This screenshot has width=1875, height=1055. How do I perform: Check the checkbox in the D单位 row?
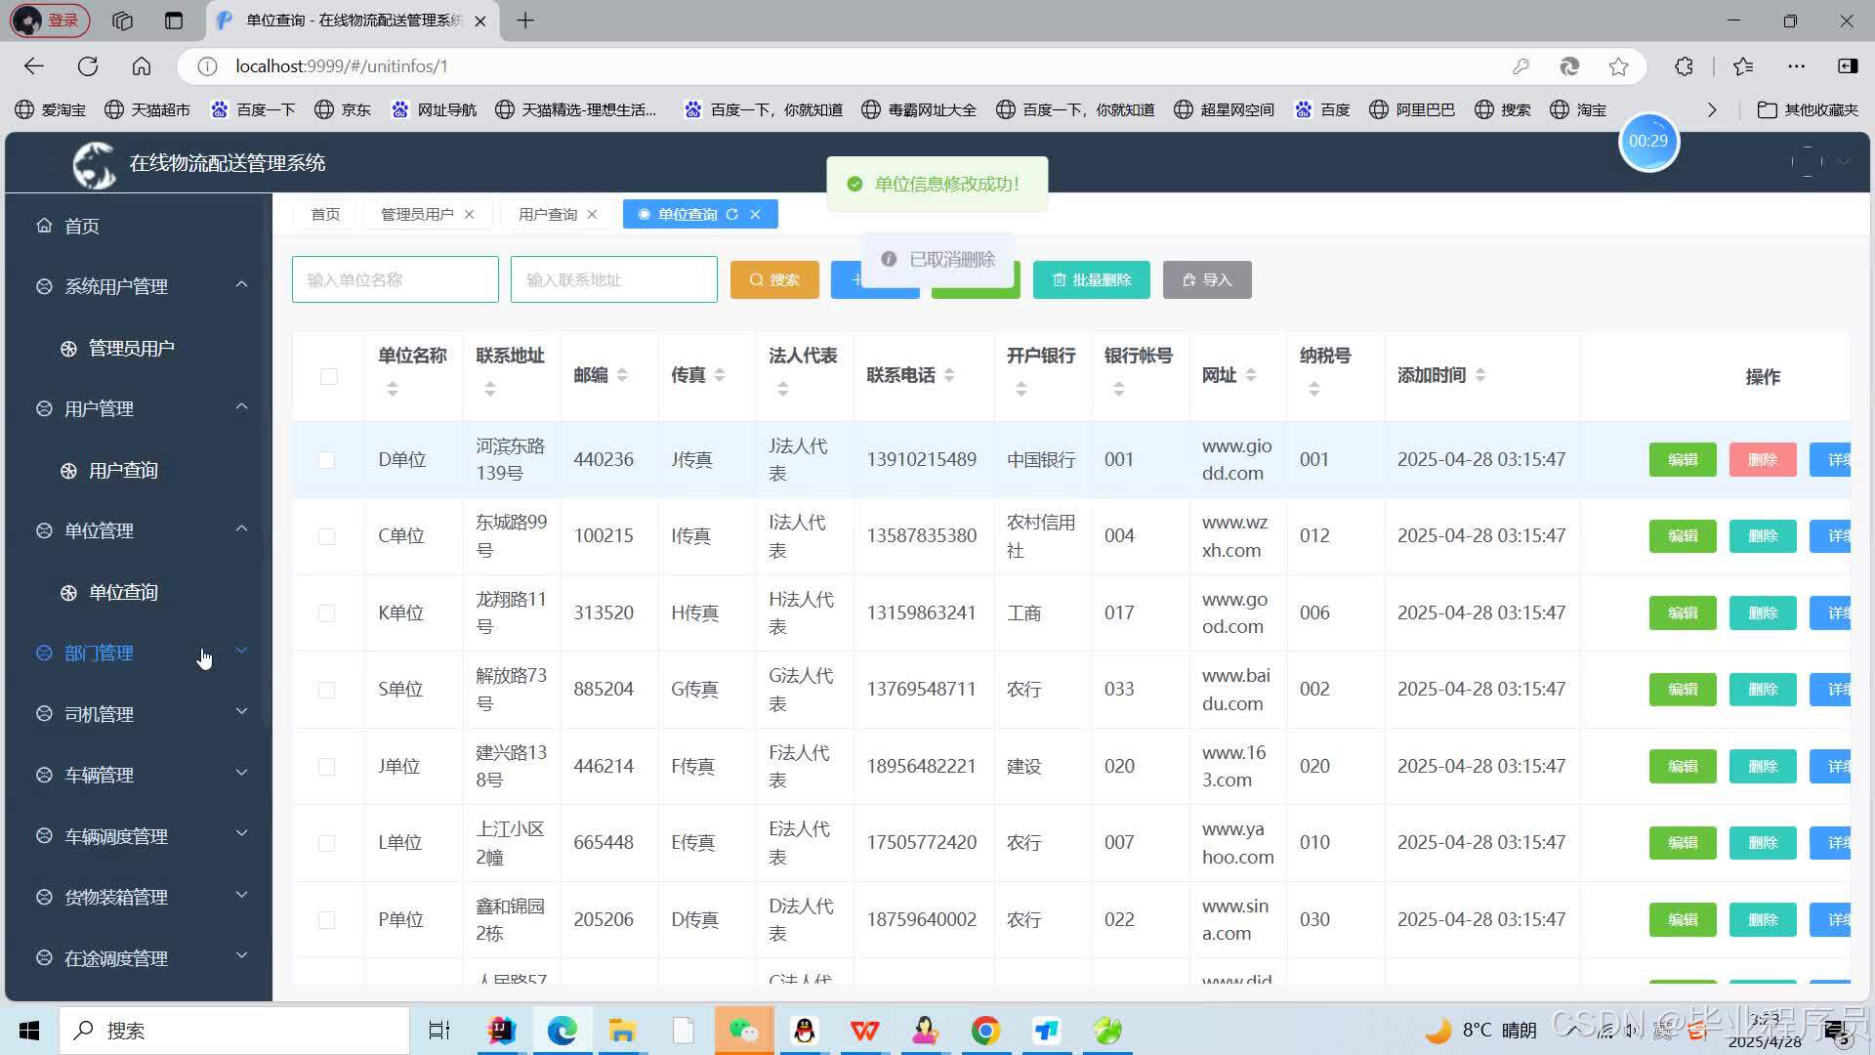click(327, 460)
